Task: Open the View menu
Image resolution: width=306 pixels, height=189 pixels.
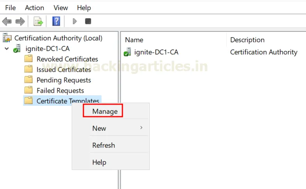Action: point(60,8)
